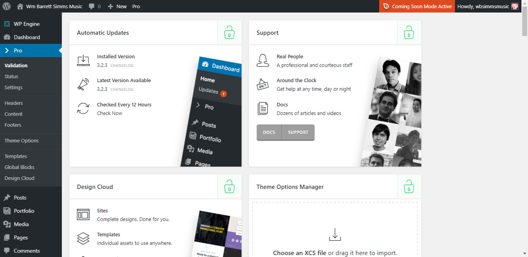Viewport: 528px width, 257px height.
Task: Click the WordPress logo in admin bar
Action: [x=6, y=6]
